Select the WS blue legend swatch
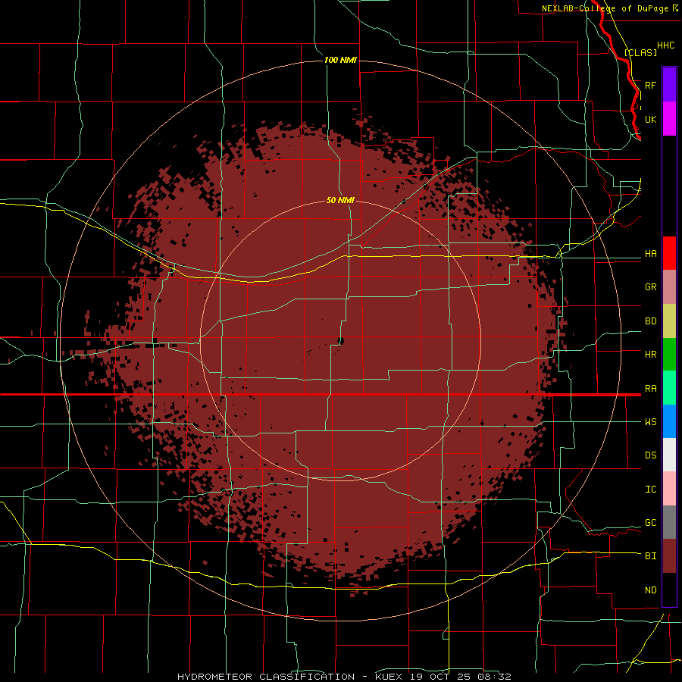 pos(669,421)
